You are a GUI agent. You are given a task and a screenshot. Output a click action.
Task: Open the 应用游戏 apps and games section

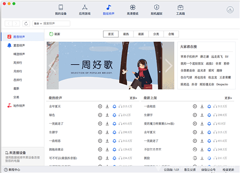85,10
